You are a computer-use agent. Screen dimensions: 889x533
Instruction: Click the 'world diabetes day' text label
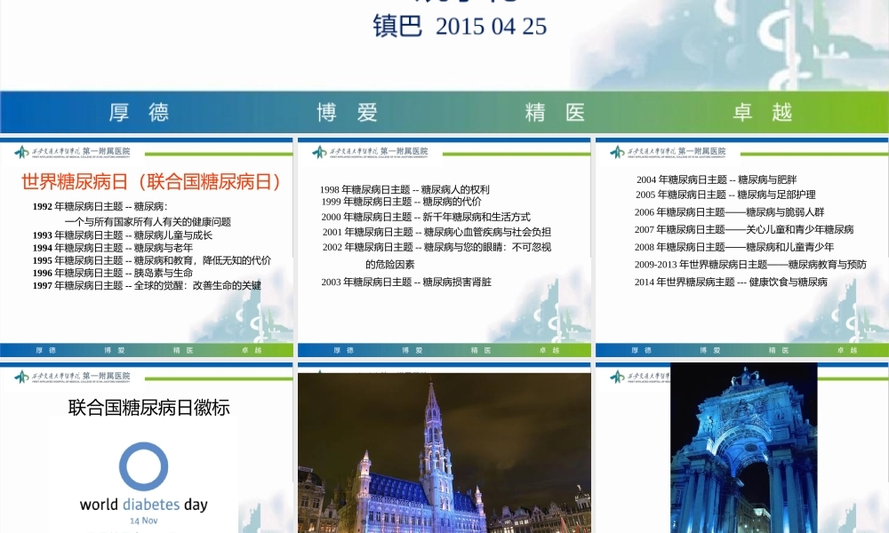point(142,503)
